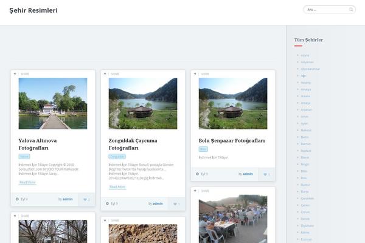The image size is (365, 243).
Task: Click the share plus icon on Bolu Şenpazar card
Action: pyautogui.click(x=195, y=74)
